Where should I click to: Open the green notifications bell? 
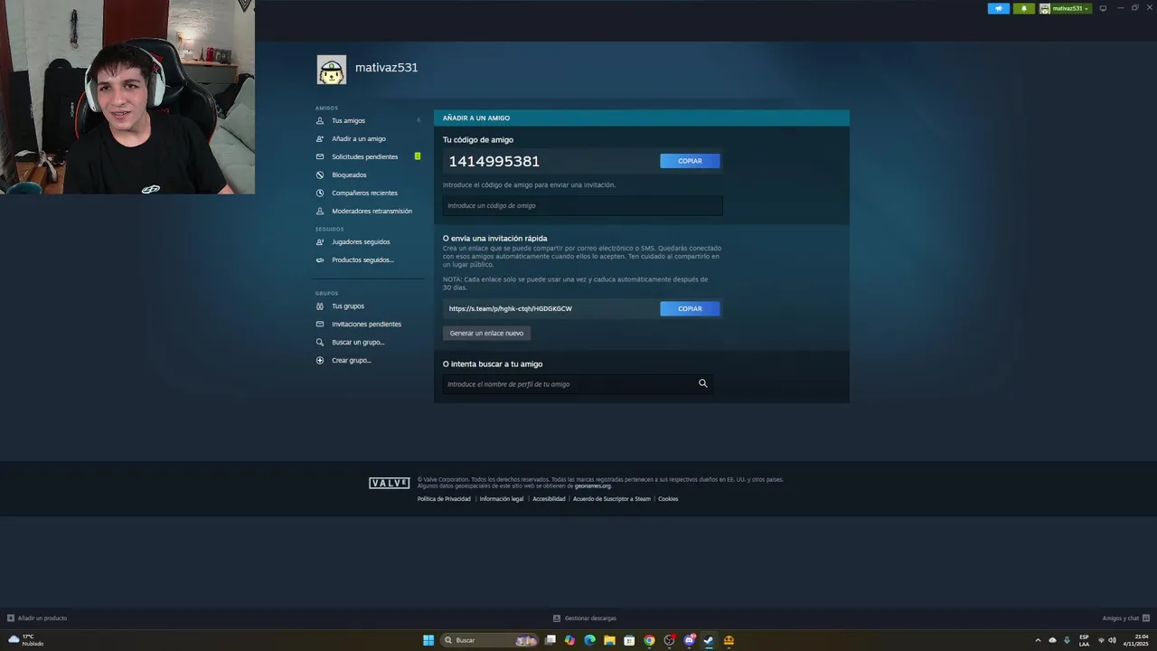(x=1024, y=8)
